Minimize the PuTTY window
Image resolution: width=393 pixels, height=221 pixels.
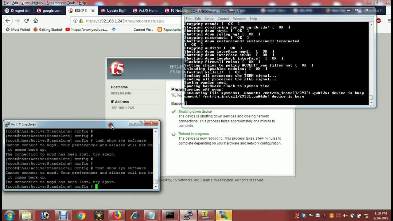(133, 123)
